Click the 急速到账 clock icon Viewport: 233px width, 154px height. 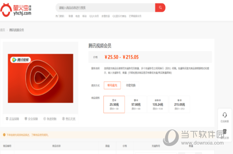tap(45, 119)
